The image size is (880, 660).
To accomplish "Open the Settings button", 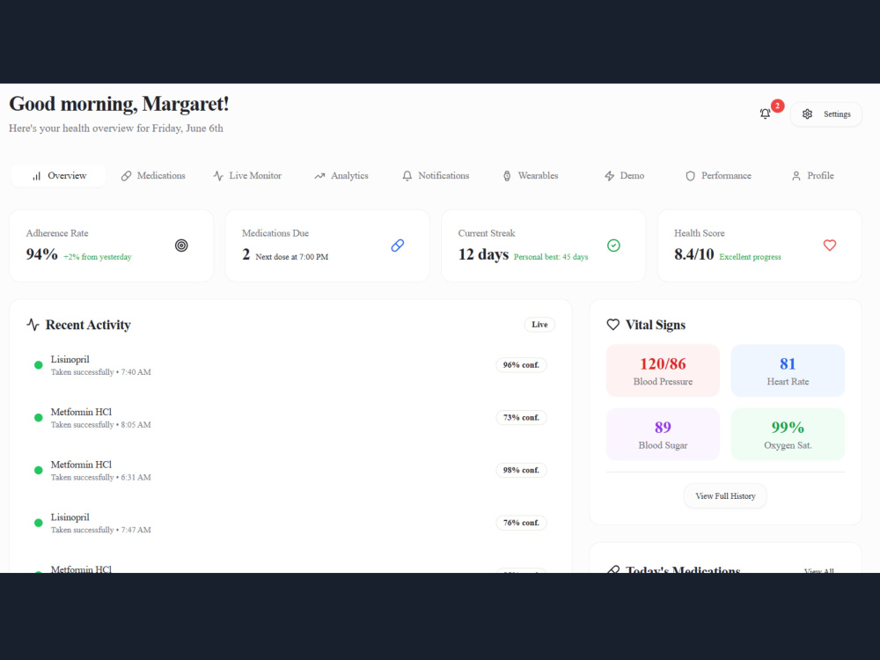I will point(826,114).
